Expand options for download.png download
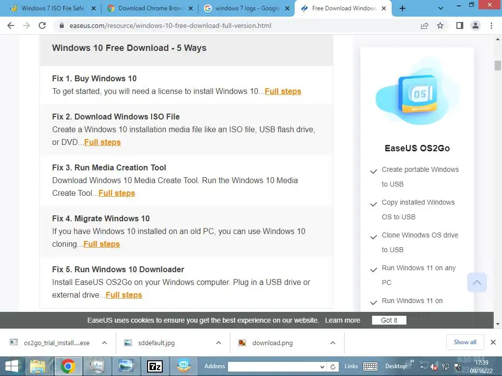The width and height of the screenshot is (502, 376). click(x=333, y=343)
